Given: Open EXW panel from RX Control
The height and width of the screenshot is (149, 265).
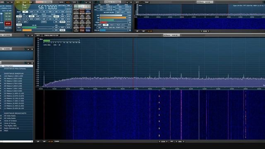Looking at the screenshot, I should pos(31,2).
